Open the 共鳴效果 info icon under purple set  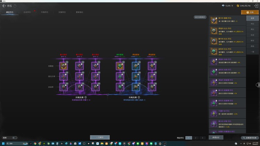[86, 97]
